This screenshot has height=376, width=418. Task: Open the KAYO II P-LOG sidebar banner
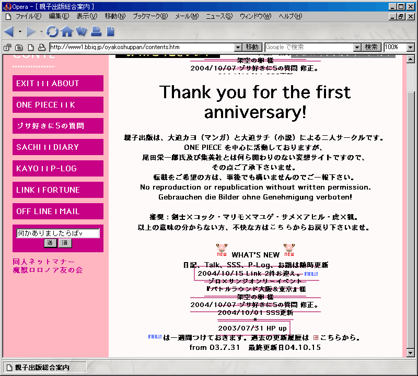(58, 168)
